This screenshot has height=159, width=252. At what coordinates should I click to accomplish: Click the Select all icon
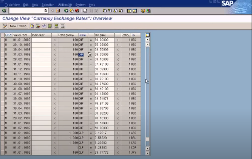coord(50,26)
